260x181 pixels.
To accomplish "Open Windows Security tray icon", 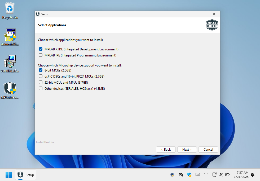I will pos(189,175).
